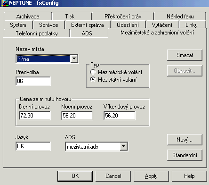Viewport: 209px width, 185px height.
Task: Click the Smazat button
Action: click(x=185, y=55)
